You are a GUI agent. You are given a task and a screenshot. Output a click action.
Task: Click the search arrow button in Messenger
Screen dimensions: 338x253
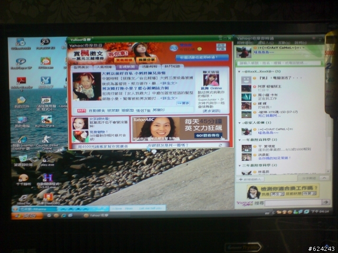point(326,202)
